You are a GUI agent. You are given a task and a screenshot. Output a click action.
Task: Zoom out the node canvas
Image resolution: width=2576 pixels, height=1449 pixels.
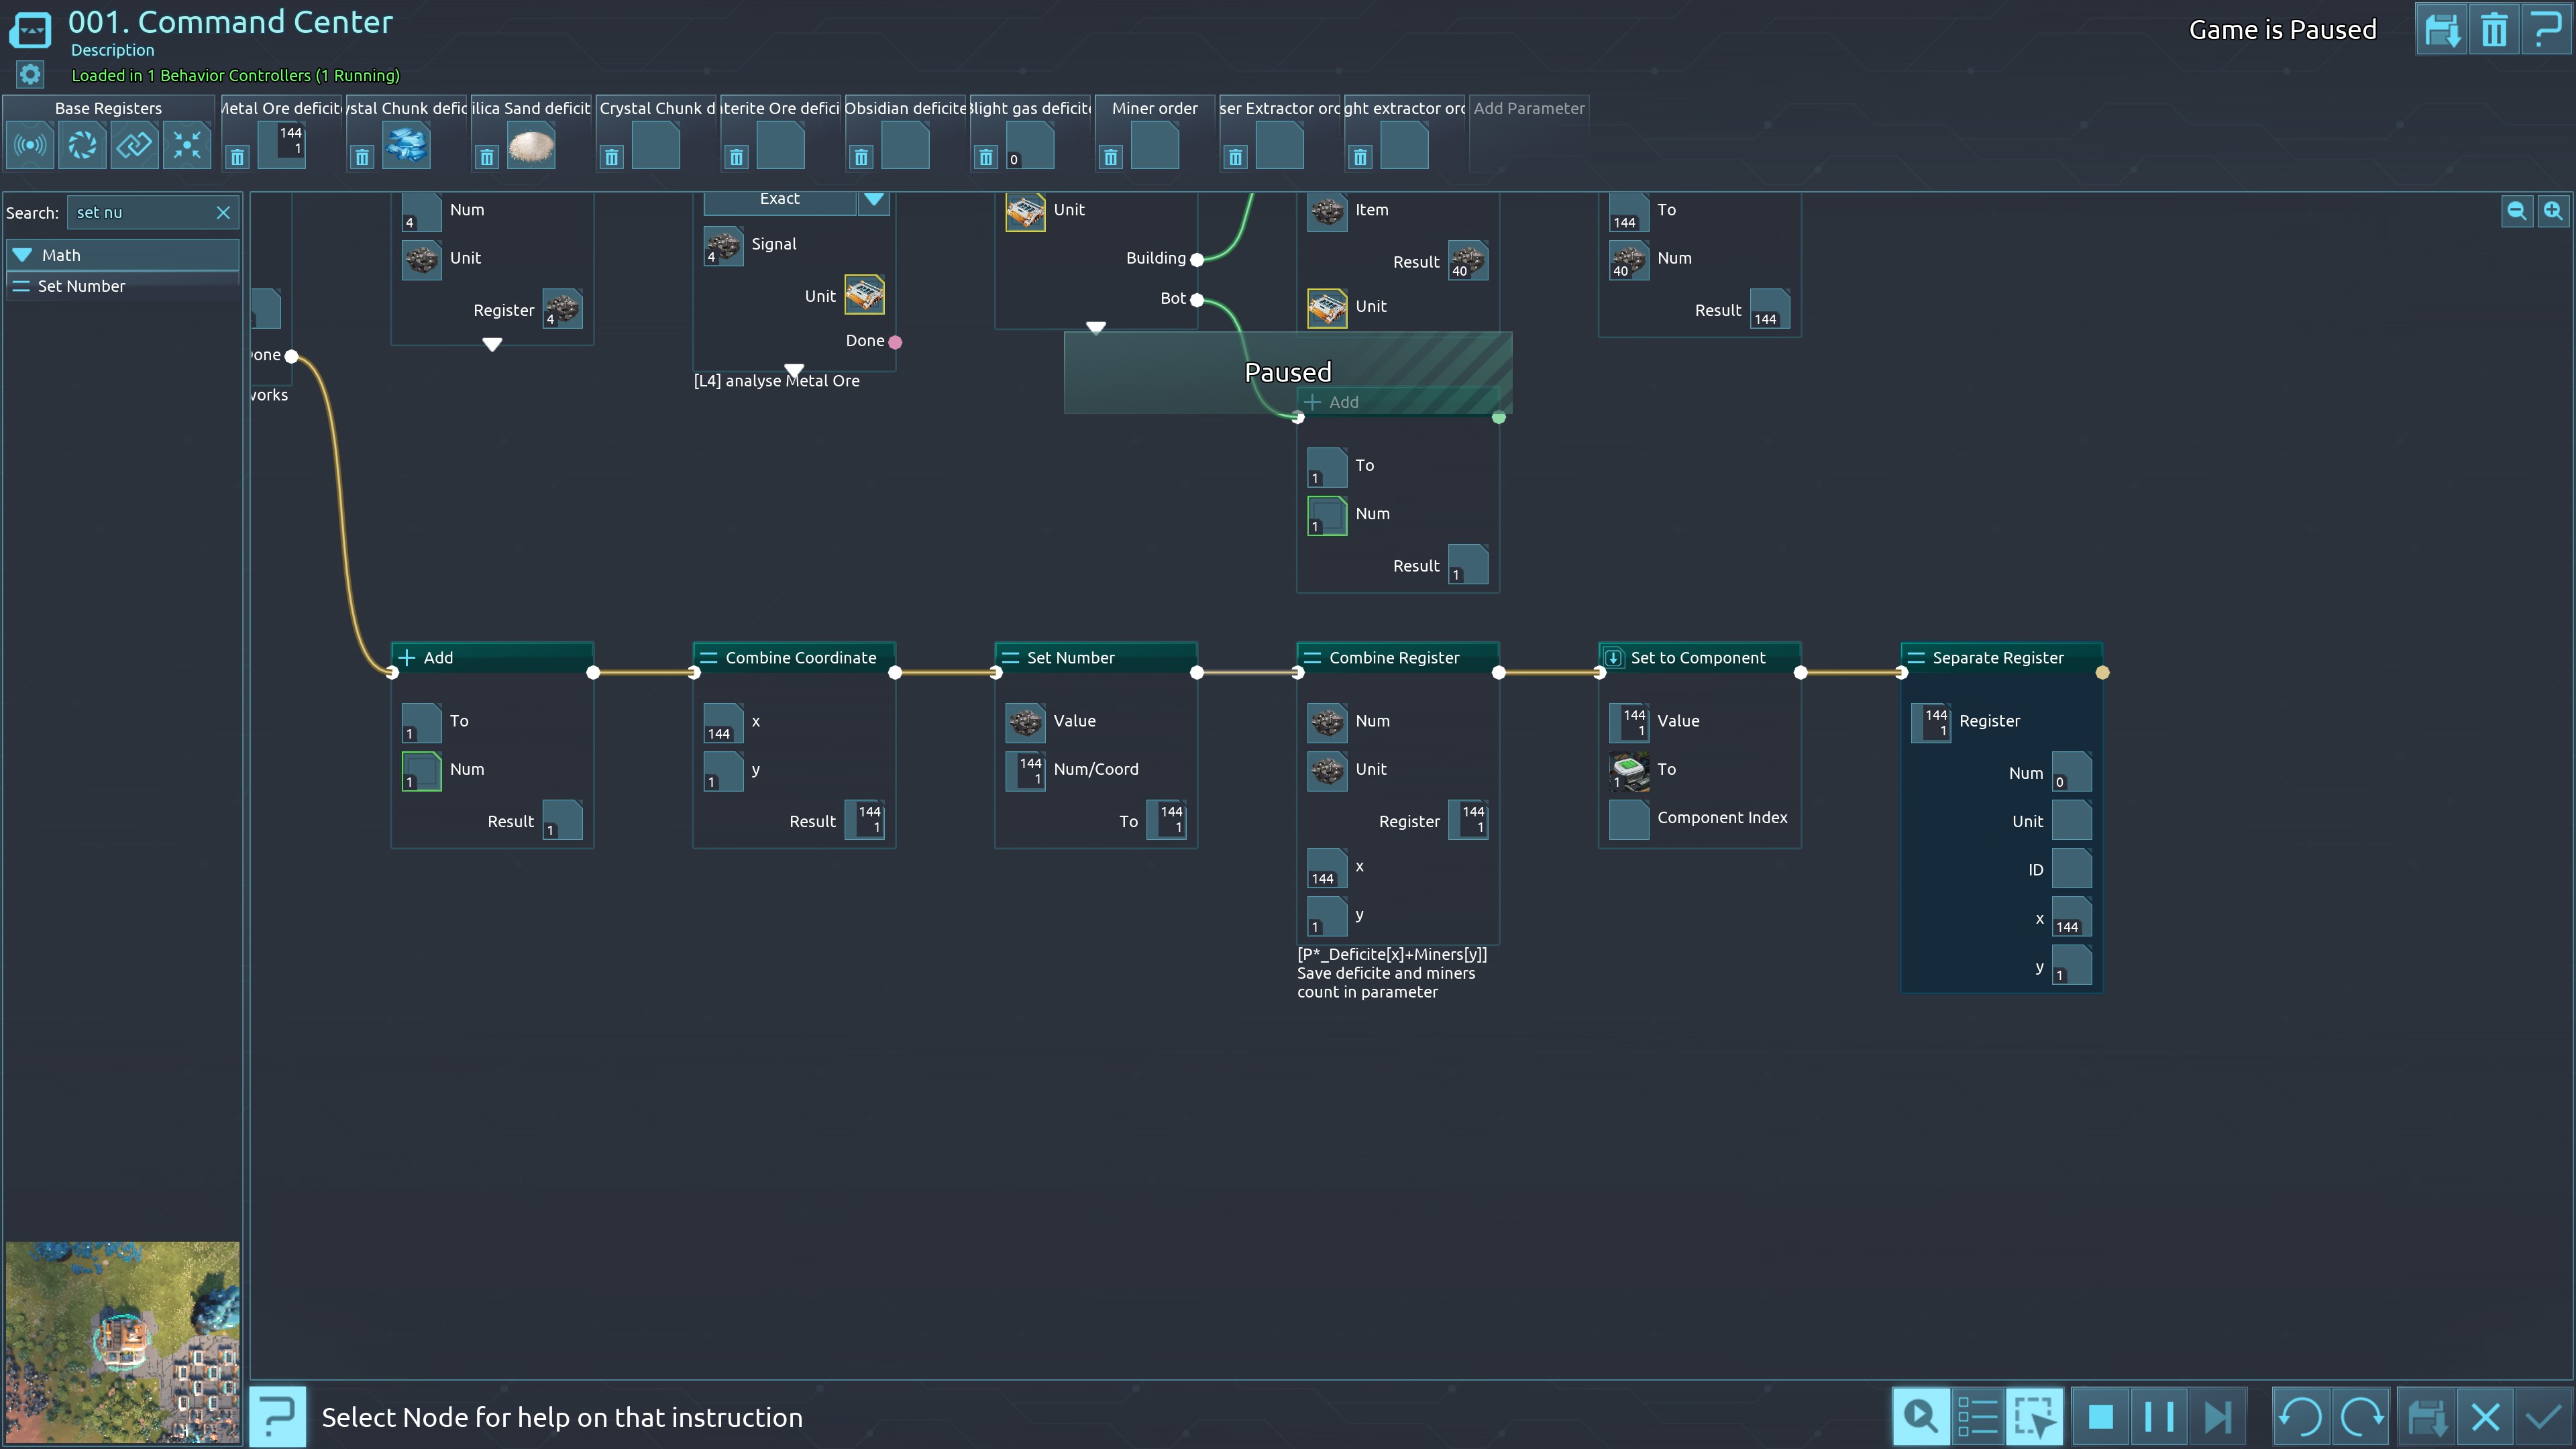[2516, 211]
